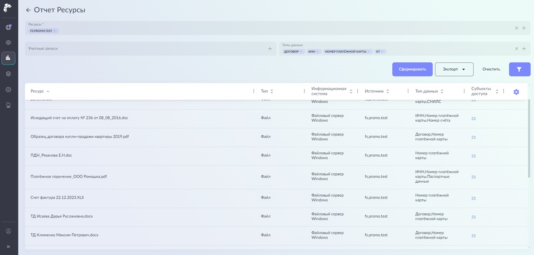This screenshot has width=534, height=255.
Task: Remove the FS.PROMO.TEST resource tag
Action: [54, 31]
